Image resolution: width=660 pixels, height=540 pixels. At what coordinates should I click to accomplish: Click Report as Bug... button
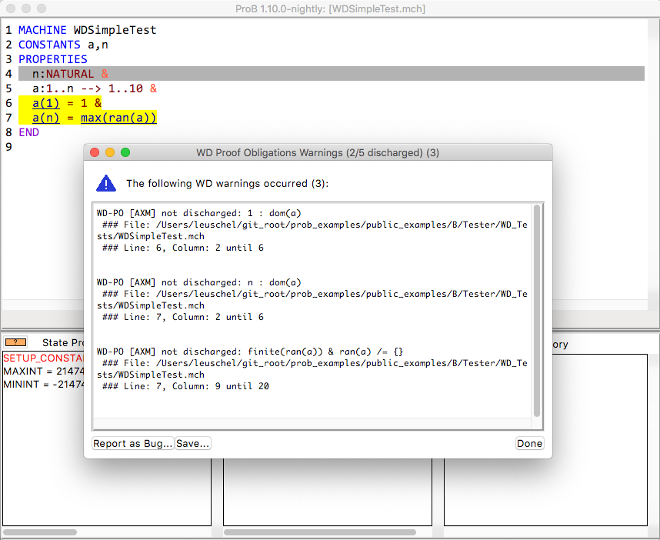132,443
